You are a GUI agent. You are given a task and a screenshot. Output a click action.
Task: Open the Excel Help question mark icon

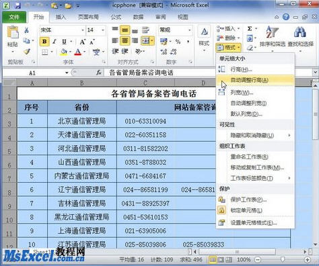pyautogui.click(x=286, y=17)
